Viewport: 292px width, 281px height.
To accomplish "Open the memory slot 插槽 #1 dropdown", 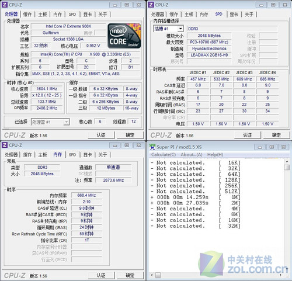I will pos(180,29).
